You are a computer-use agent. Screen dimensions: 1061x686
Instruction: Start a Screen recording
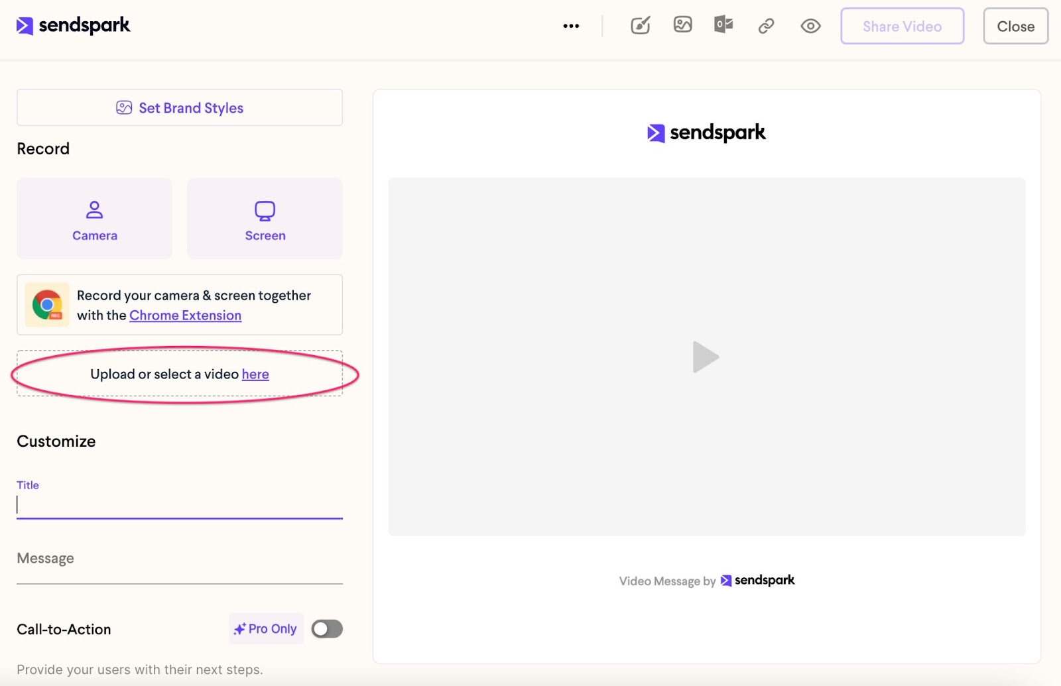[x=265, y=219]
